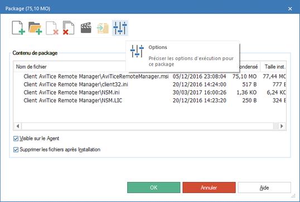Click the partly hidden condensed size column header

coord(249,67)
